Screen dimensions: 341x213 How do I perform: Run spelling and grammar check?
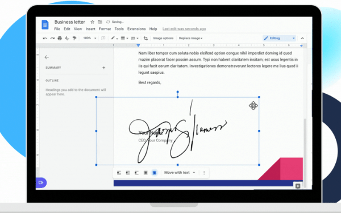tap(67, 38)
